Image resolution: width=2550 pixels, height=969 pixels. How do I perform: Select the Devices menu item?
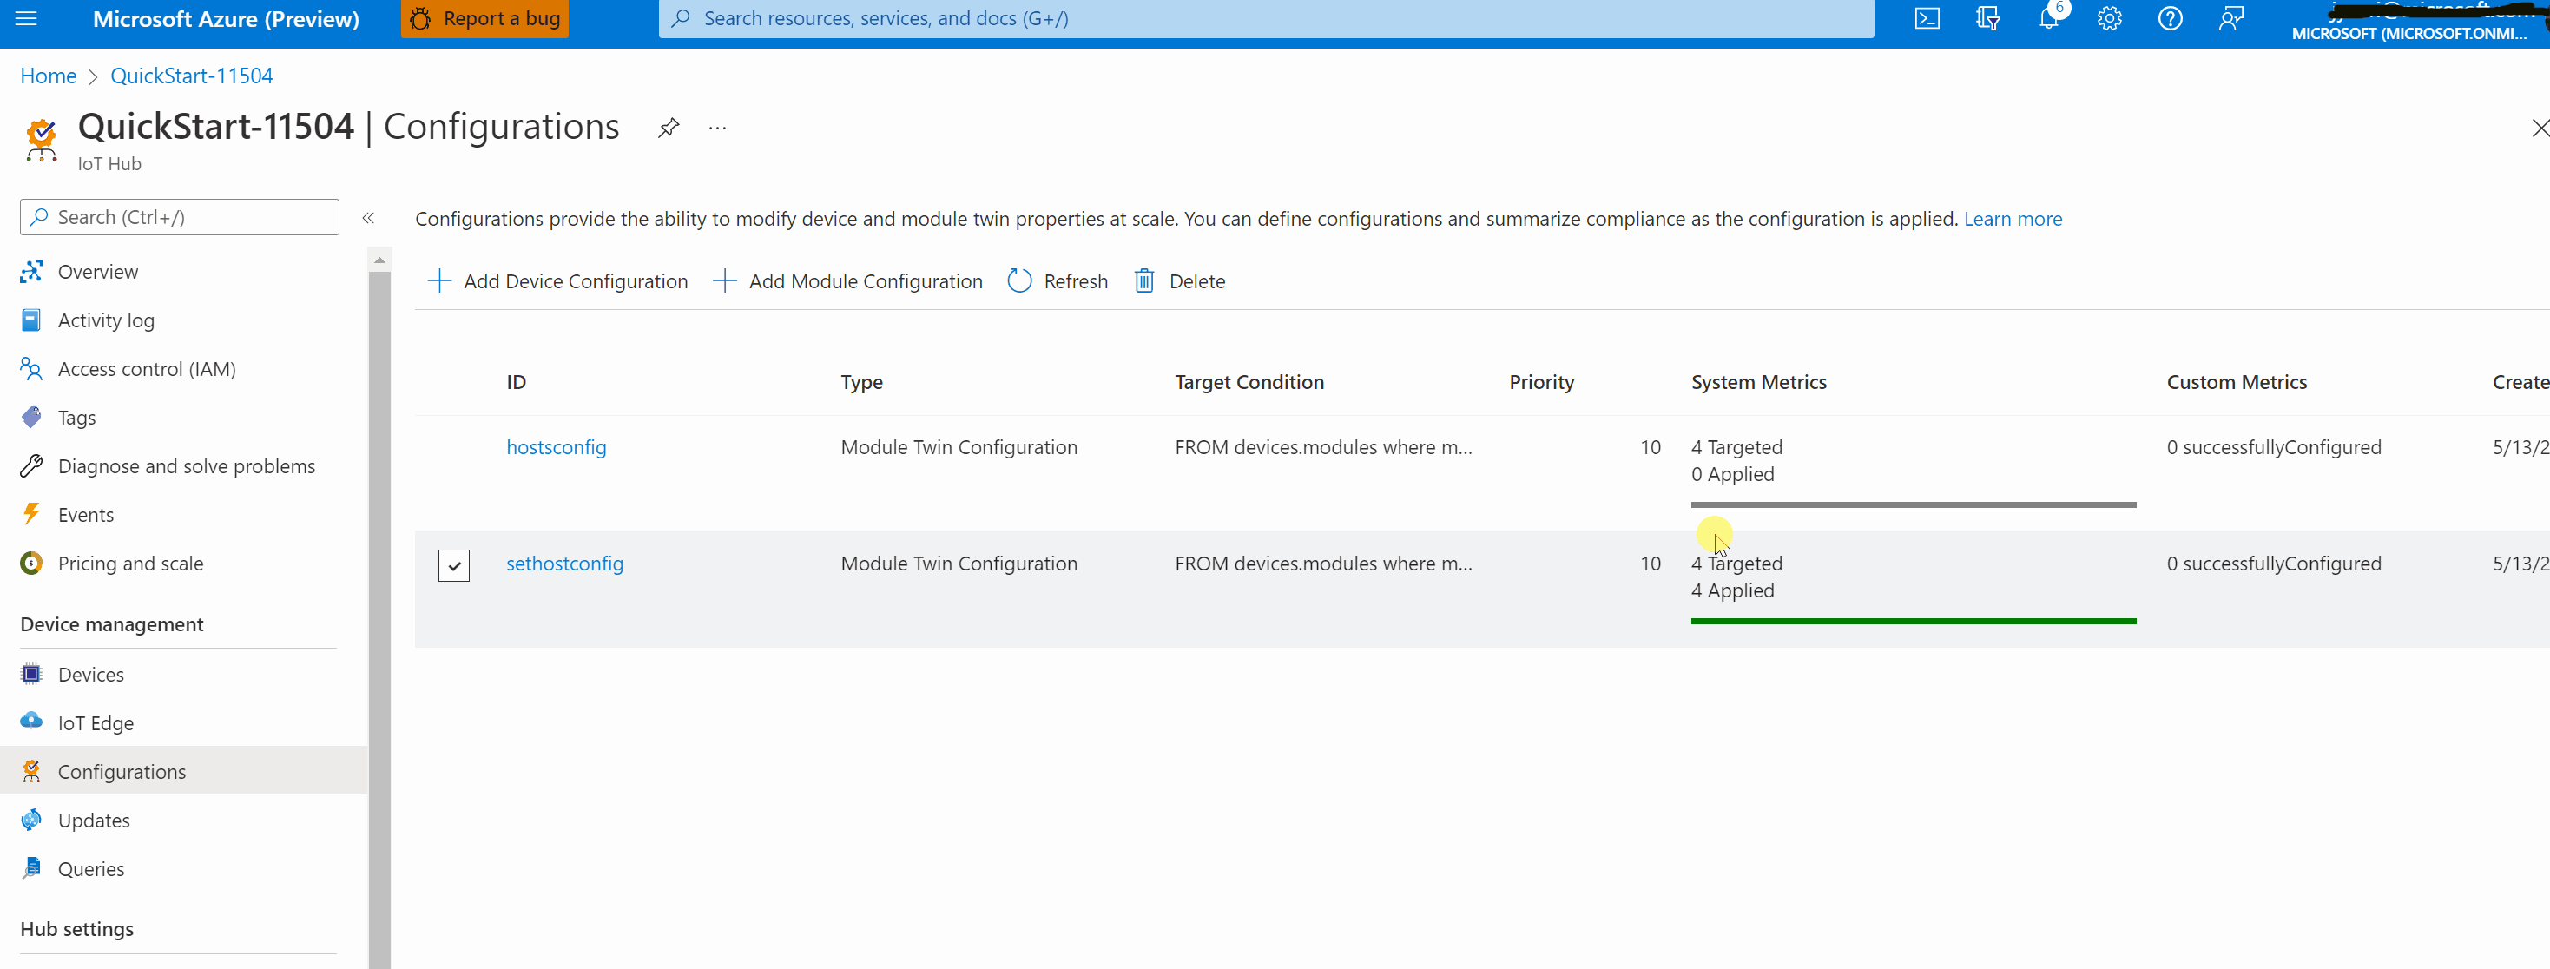click(x=89, y=673)
